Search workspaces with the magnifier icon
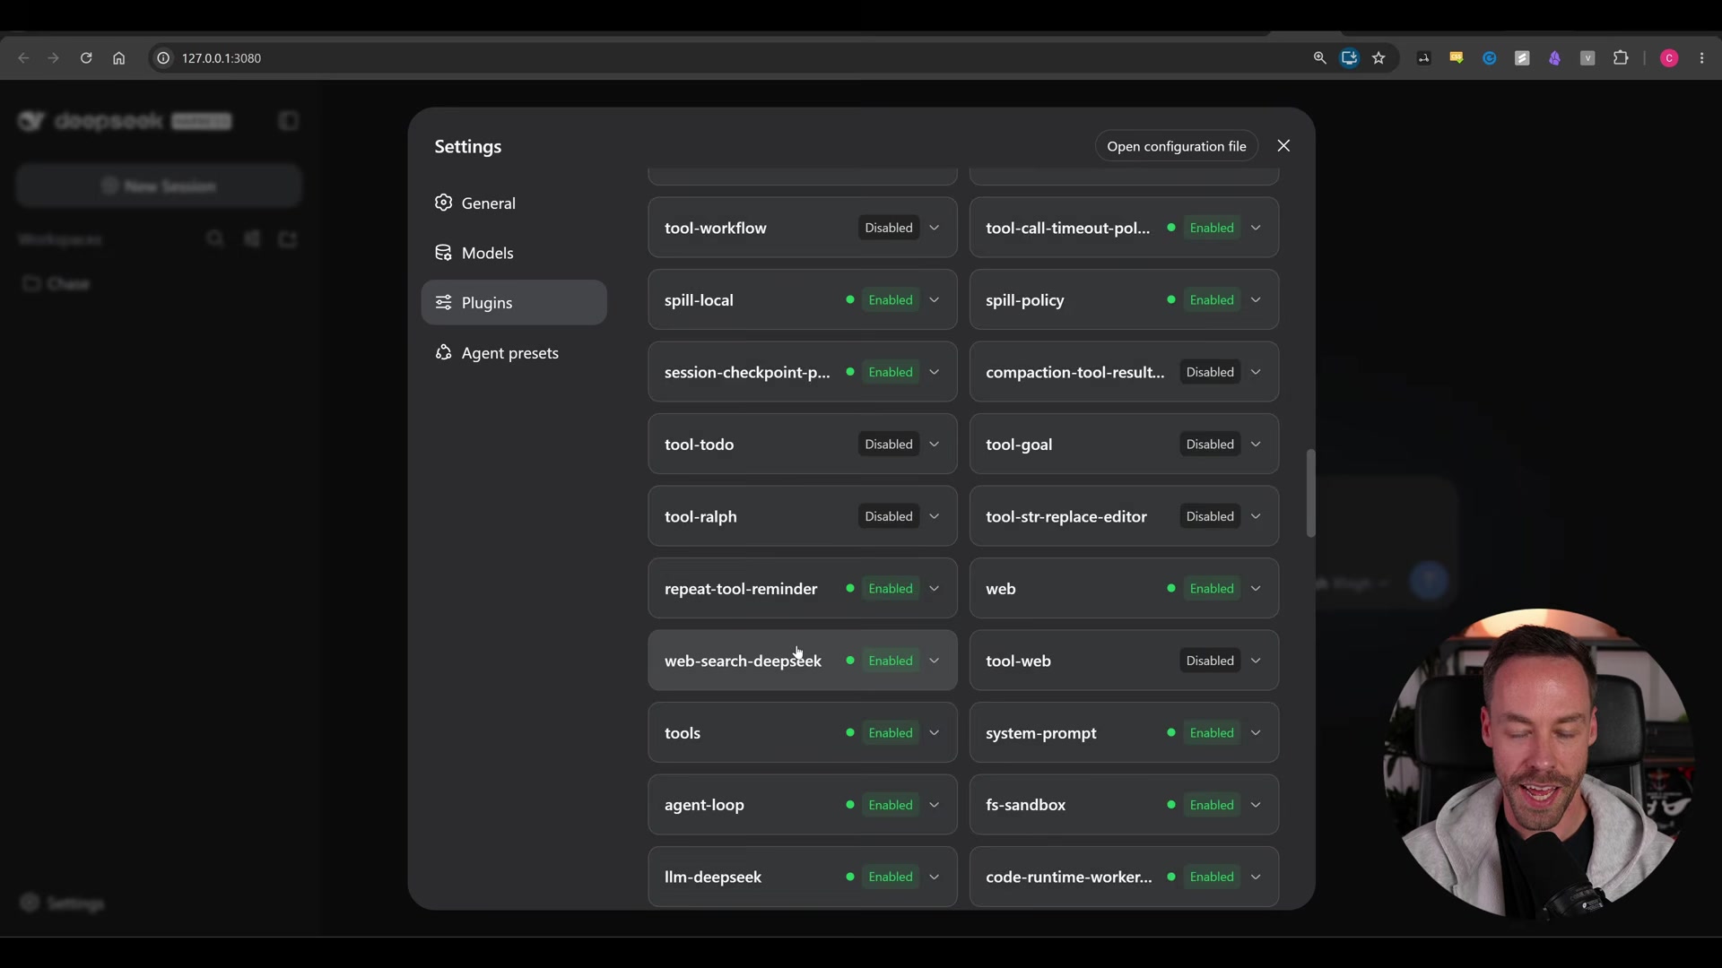Screen dimensions: 1722x968 tap(214, 238)
